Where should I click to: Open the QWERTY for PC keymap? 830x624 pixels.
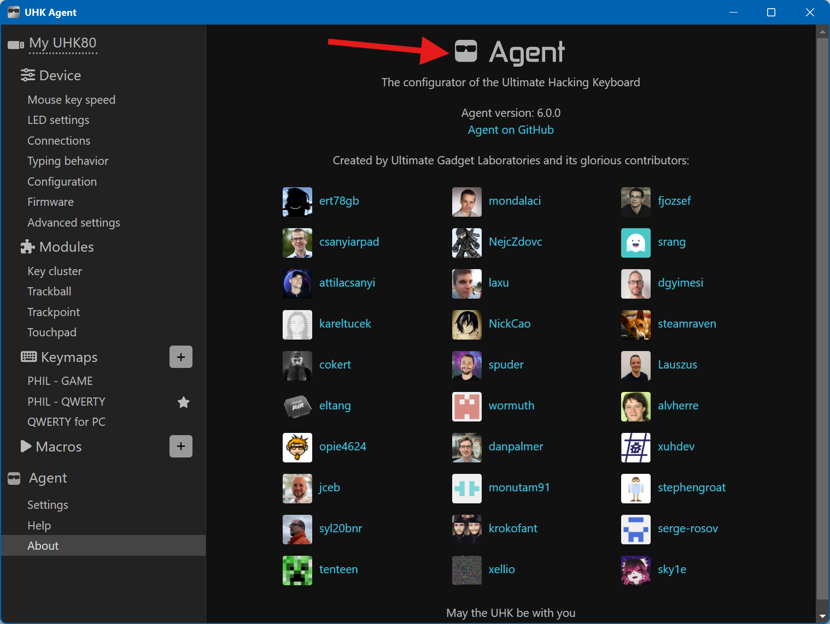tap(66, 422)
